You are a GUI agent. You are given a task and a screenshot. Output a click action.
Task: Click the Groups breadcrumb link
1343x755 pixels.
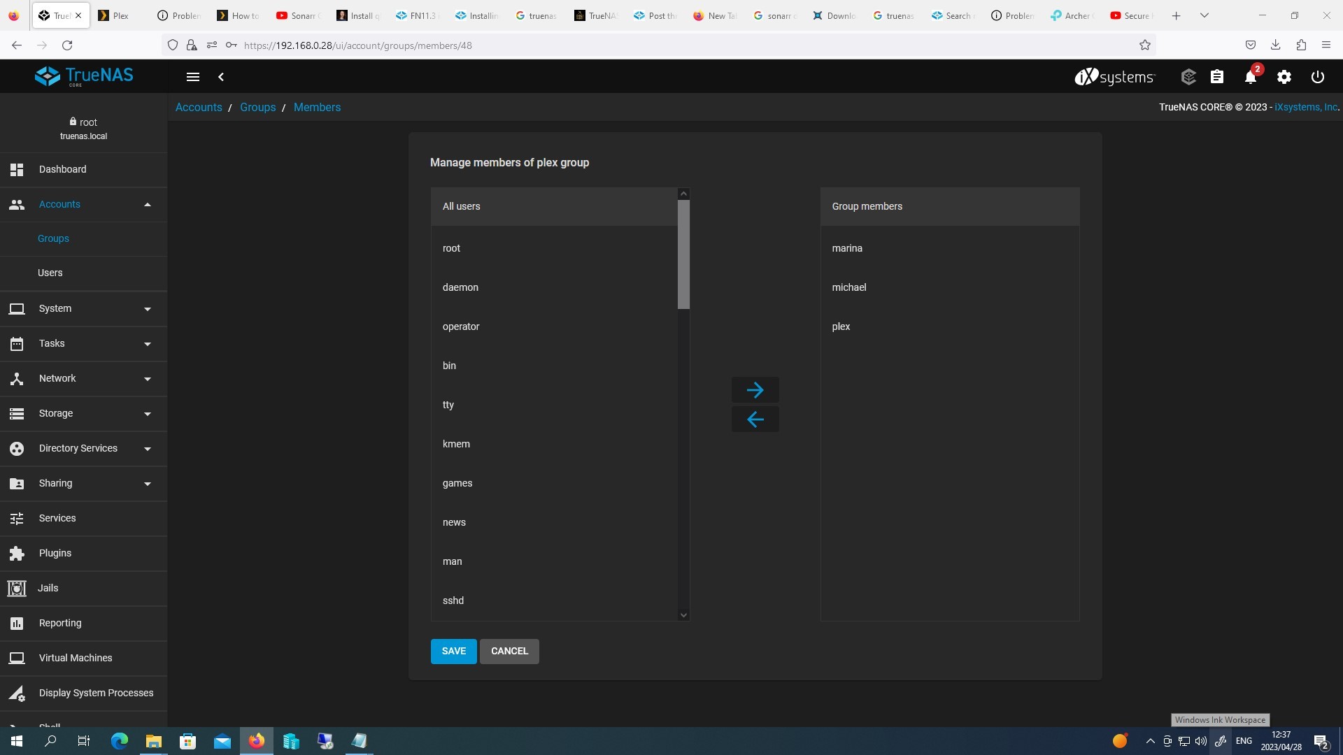258,108
